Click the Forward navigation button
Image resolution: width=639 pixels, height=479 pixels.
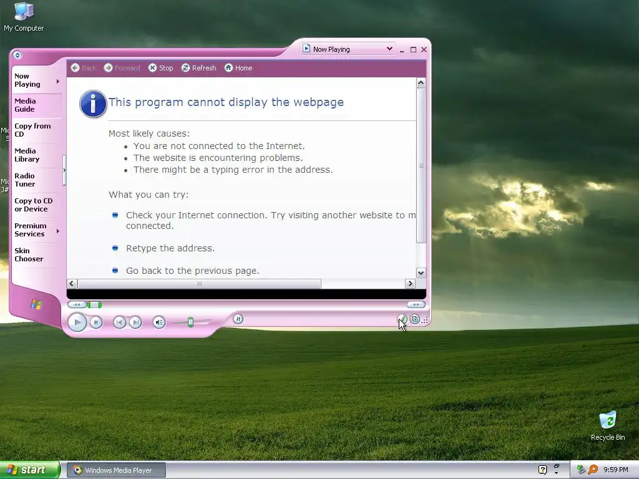click(x=122, y=68)
